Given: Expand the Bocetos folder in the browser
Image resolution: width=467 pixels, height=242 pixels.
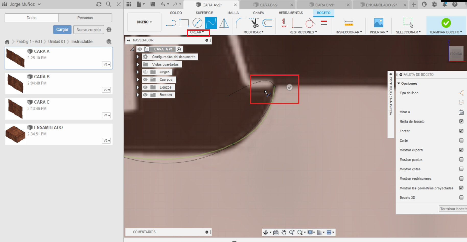Looking at the screenshot, I should (x=138, y=95).
